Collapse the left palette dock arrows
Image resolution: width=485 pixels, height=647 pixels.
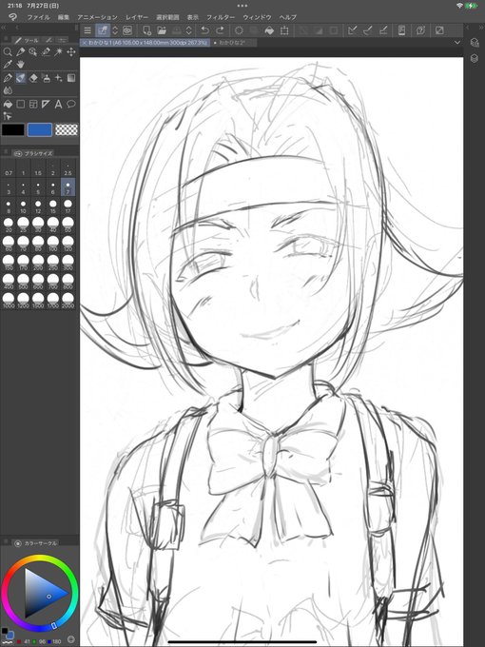4,28
